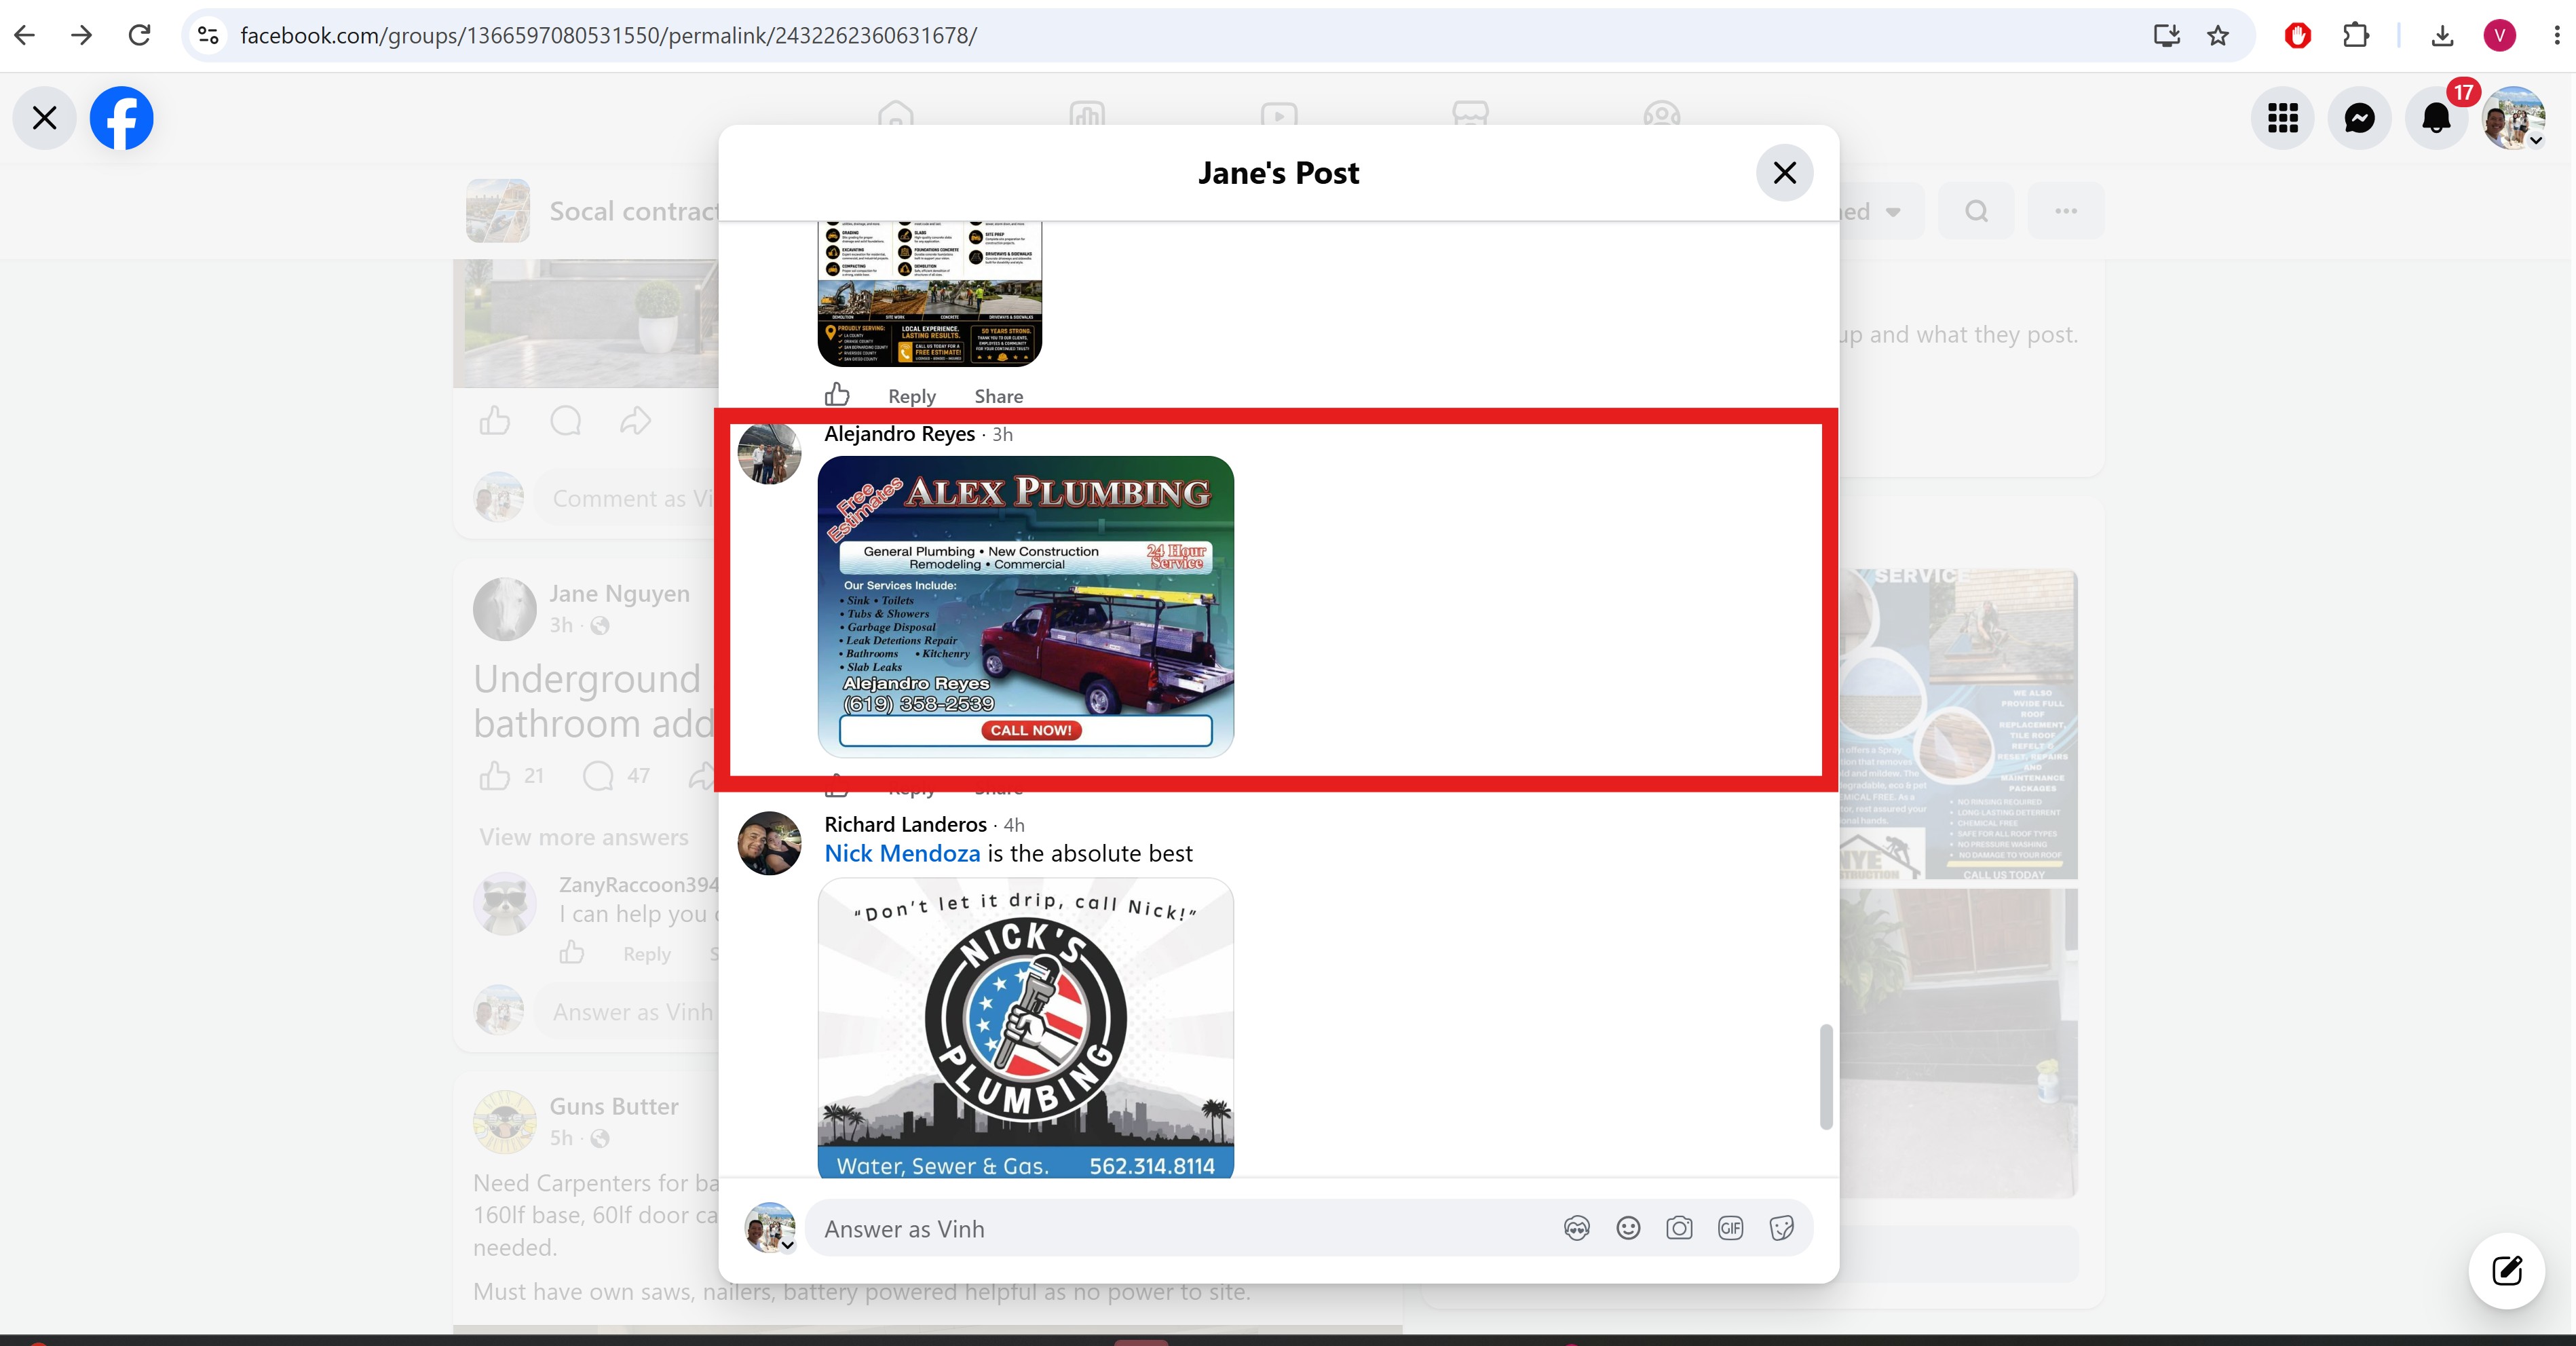View site information icon in address bar

coord(208,36)
